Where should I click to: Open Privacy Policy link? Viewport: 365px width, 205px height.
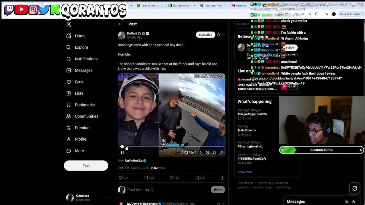click(x=264, y=183)
